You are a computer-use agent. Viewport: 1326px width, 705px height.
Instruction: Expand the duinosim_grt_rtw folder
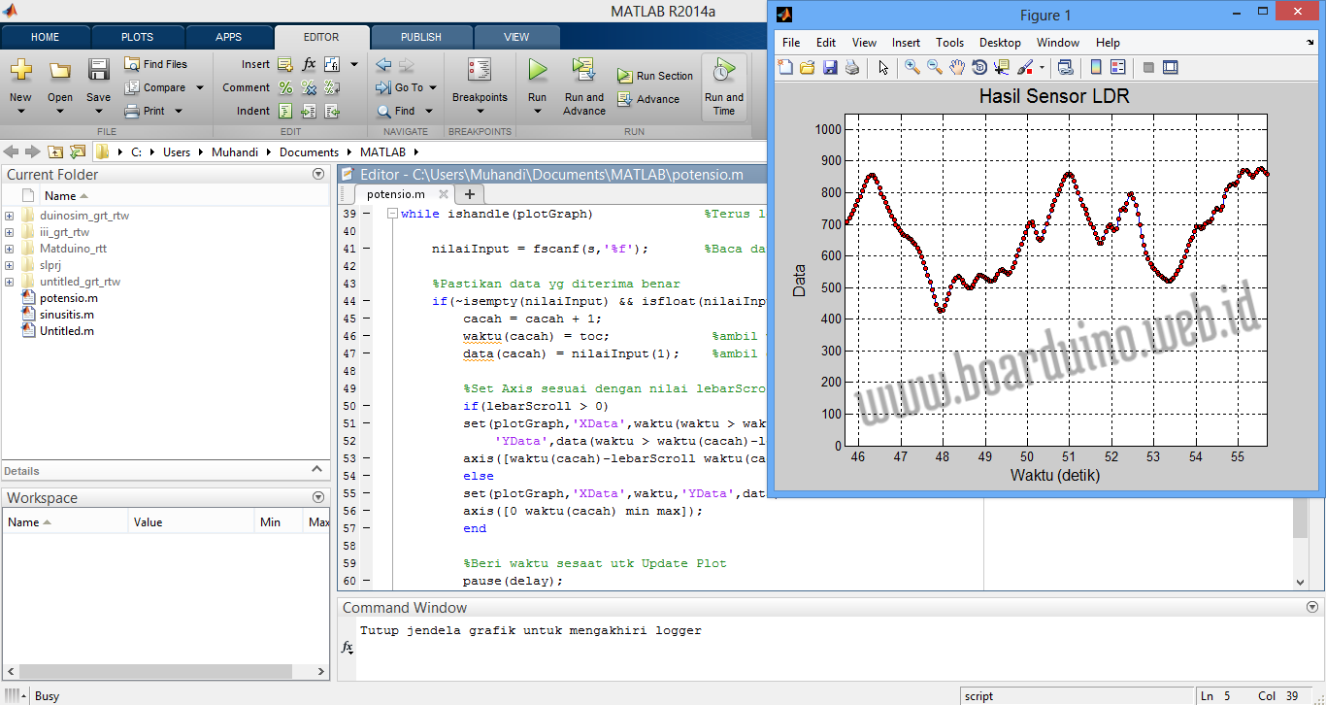pyautogui.click(x=10, y=216)
